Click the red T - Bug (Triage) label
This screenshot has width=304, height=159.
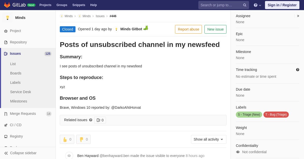click(276, 115)
